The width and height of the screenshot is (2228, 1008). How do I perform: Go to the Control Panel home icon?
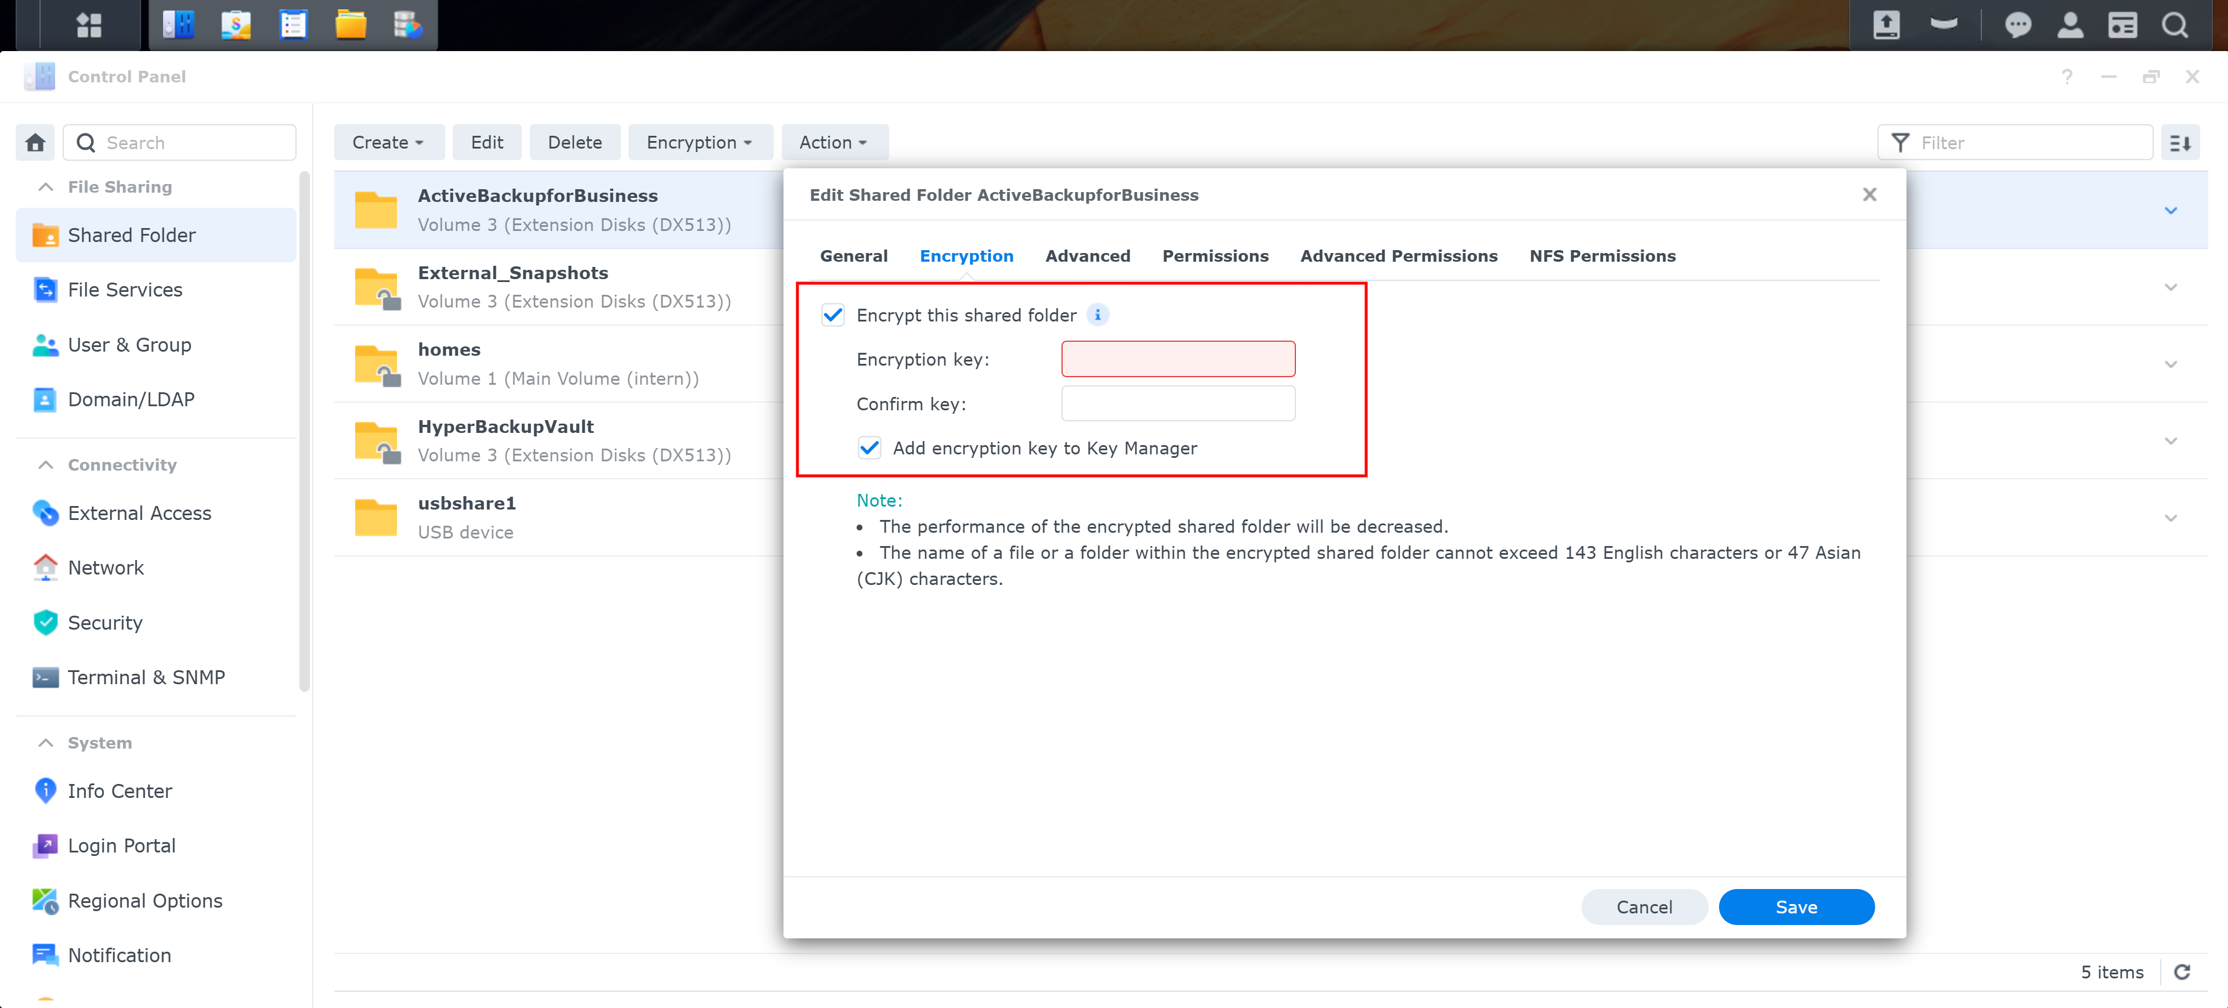35,143
